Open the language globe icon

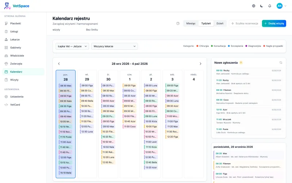253,6
